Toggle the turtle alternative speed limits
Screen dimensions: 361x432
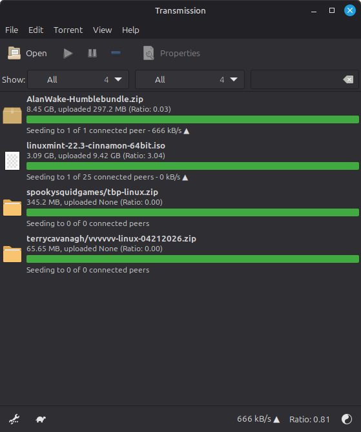pos(41,419)
